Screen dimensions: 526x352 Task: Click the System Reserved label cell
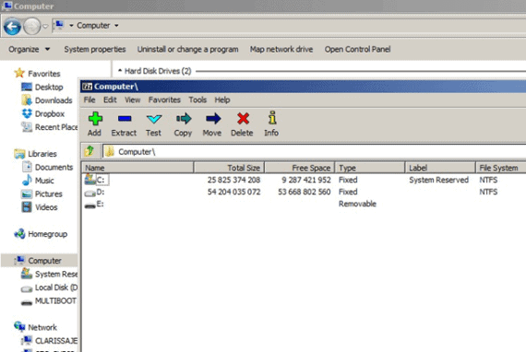[438, 180]
